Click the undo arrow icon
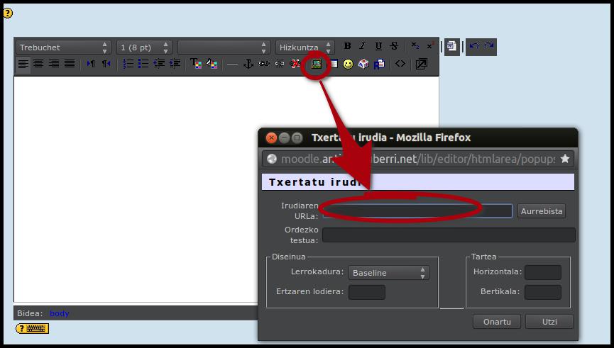The width and height of the screenshot is (614, 348). click(473, 47)
